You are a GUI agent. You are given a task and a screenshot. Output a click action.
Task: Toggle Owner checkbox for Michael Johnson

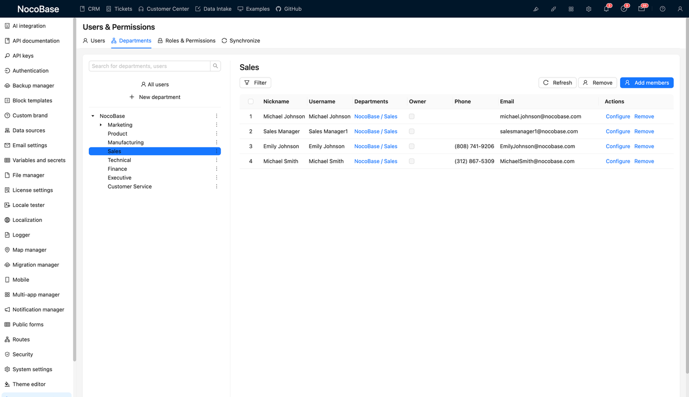click(x=412, y=116)
